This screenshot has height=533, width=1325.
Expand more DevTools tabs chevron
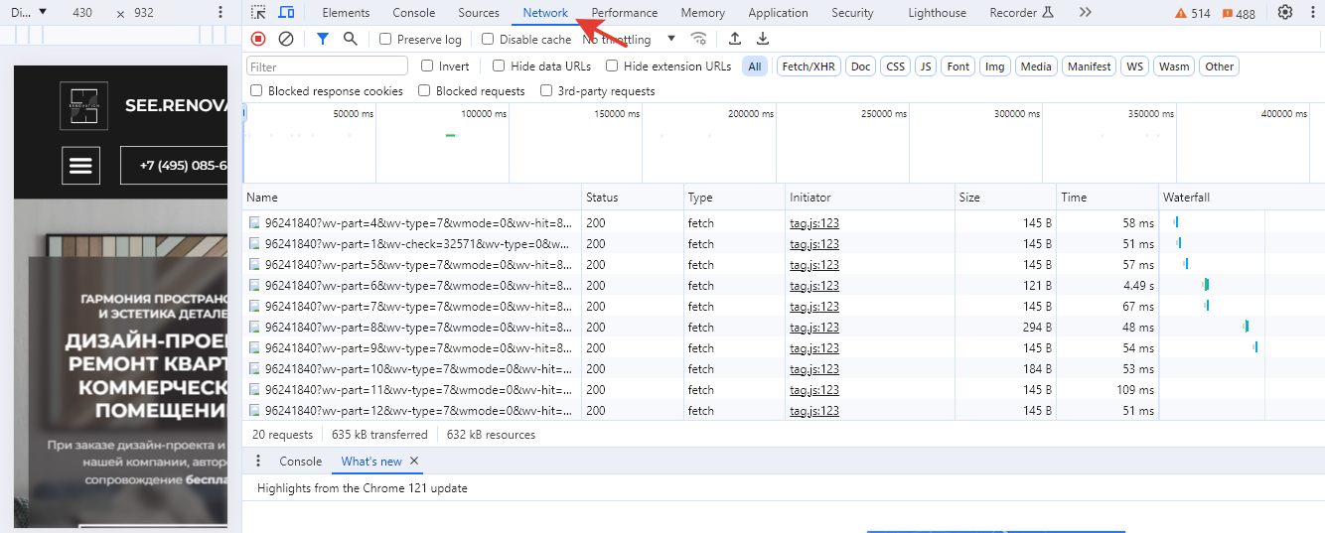point(1085,13)
